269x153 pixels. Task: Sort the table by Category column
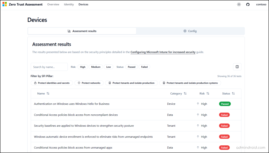178,94
